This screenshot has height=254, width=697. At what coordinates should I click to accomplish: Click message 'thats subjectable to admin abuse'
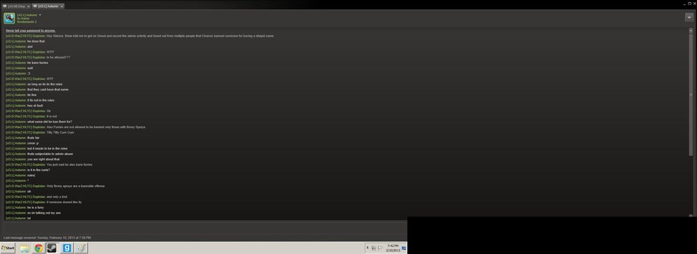click(x=50, y=154)
